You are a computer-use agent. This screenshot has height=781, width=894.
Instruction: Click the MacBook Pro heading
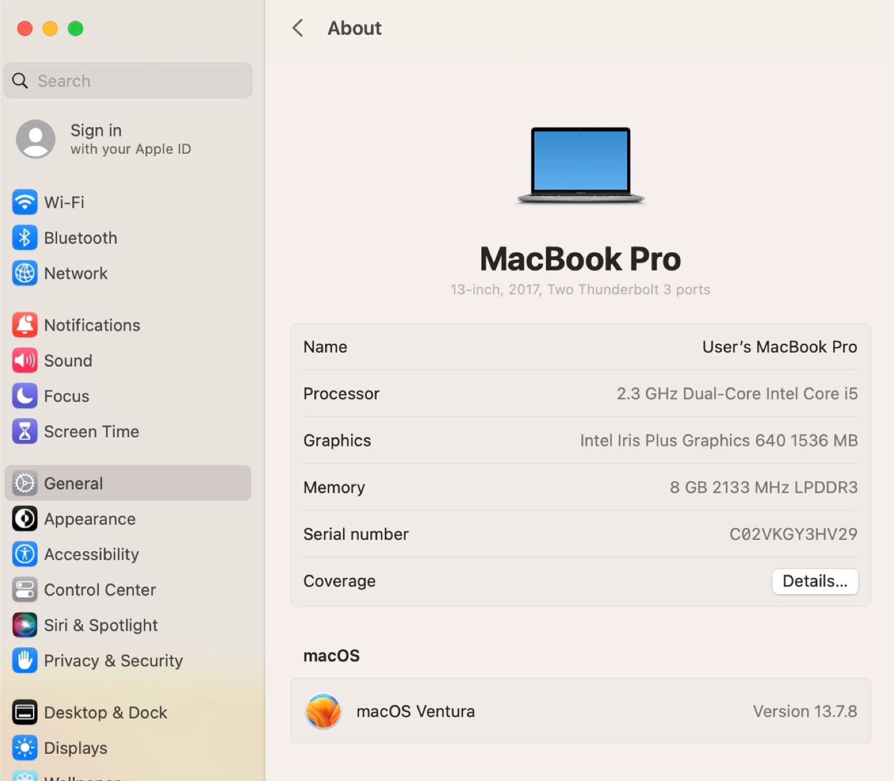click(580, 259)
